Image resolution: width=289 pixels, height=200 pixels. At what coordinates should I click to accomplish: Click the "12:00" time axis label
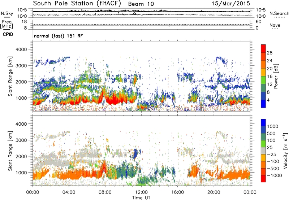coord(141,192)
